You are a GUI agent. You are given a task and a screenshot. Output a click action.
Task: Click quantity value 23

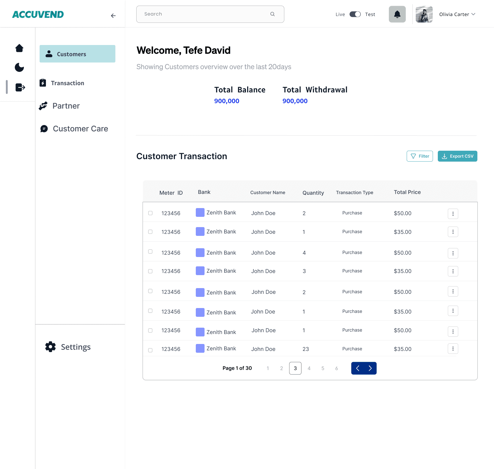(x=306, y=349)
